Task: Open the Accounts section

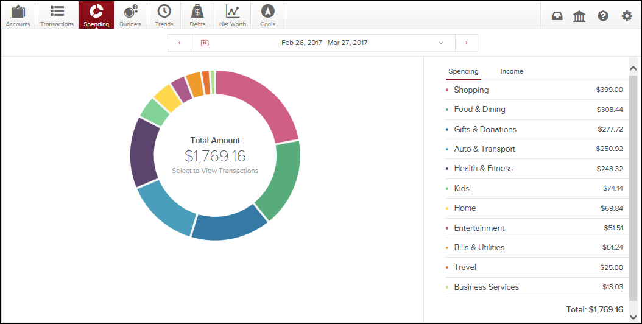Action: pyautogui.click(x=18, y=15)
